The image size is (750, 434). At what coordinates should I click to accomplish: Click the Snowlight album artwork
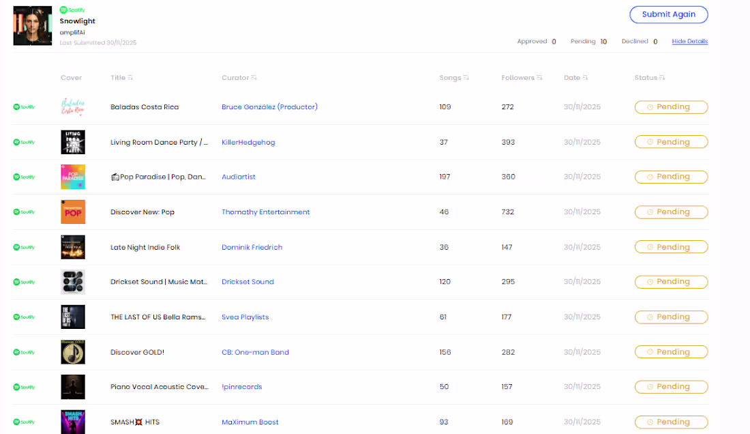(x=33, y=26)
